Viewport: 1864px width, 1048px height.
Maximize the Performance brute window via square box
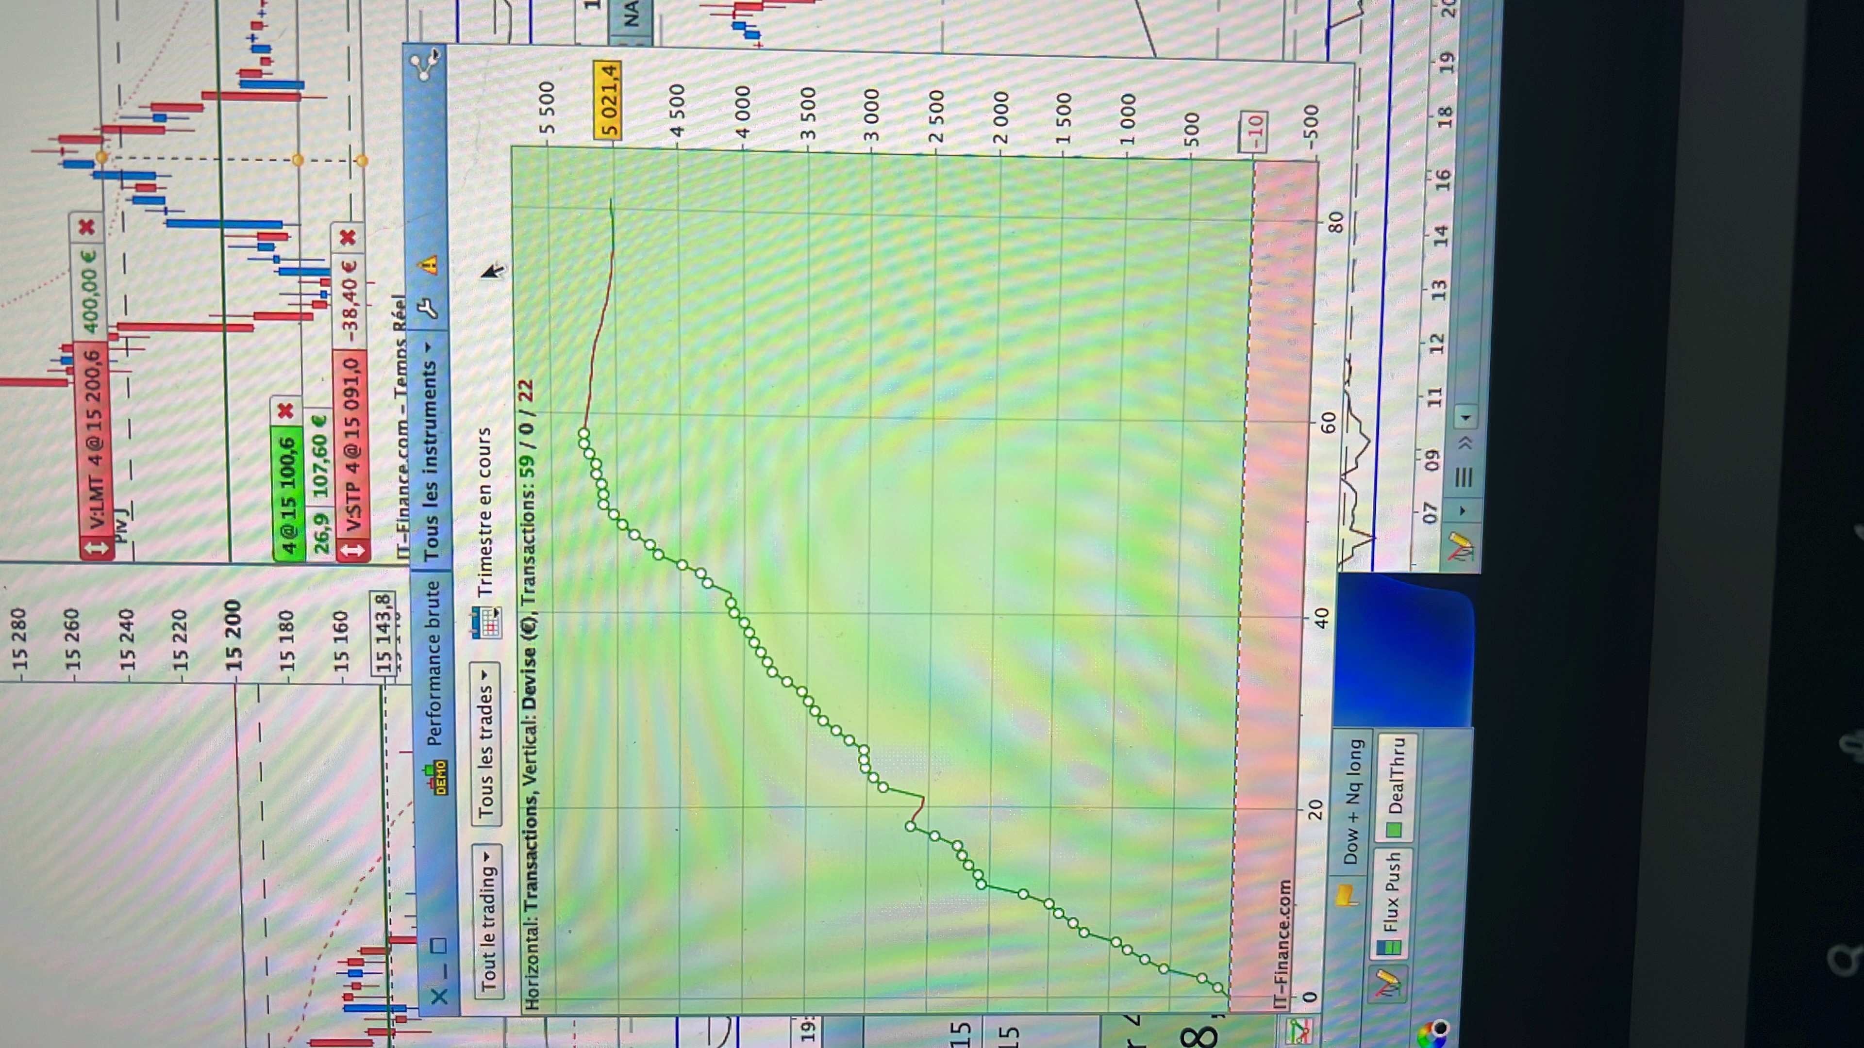tap(438, 945)
